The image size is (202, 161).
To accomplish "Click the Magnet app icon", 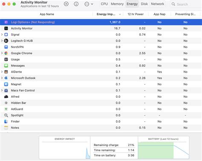I will coord(6,84).
